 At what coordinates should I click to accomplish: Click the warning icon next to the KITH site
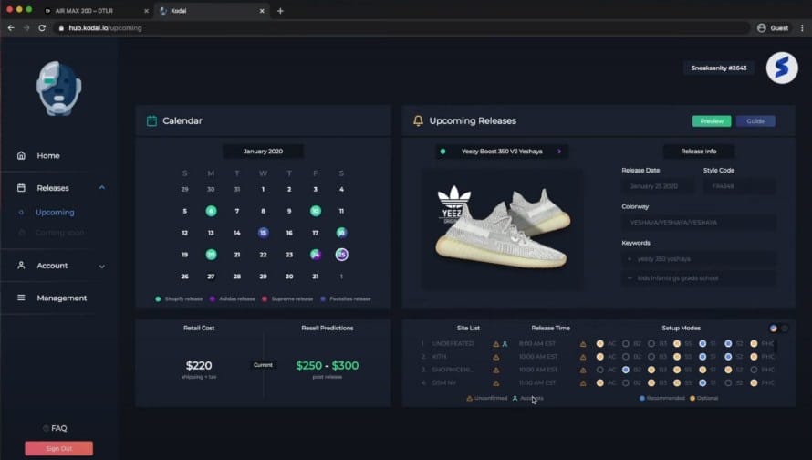(x=496, y=357)
